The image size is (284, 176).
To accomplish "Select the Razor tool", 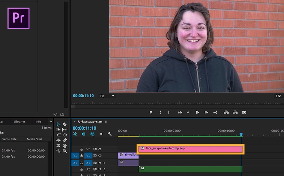I will (65, 124).
